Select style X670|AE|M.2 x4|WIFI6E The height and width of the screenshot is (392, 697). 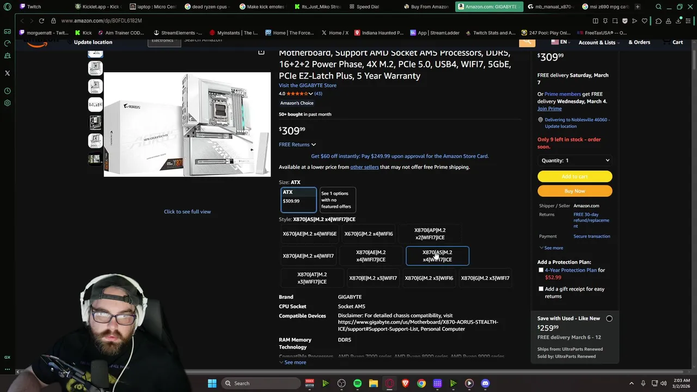(x=309, y=234)
